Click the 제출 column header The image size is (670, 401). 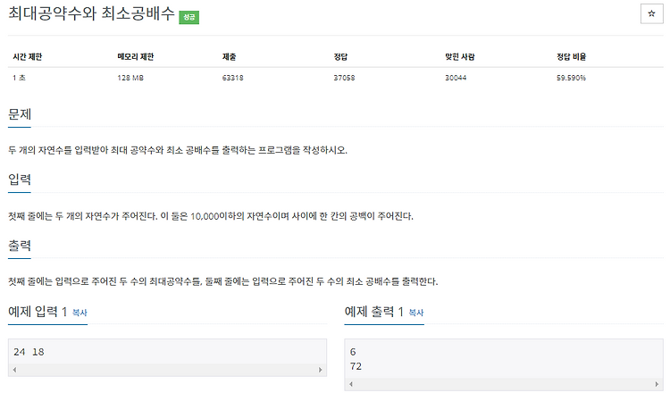(229, 57)
